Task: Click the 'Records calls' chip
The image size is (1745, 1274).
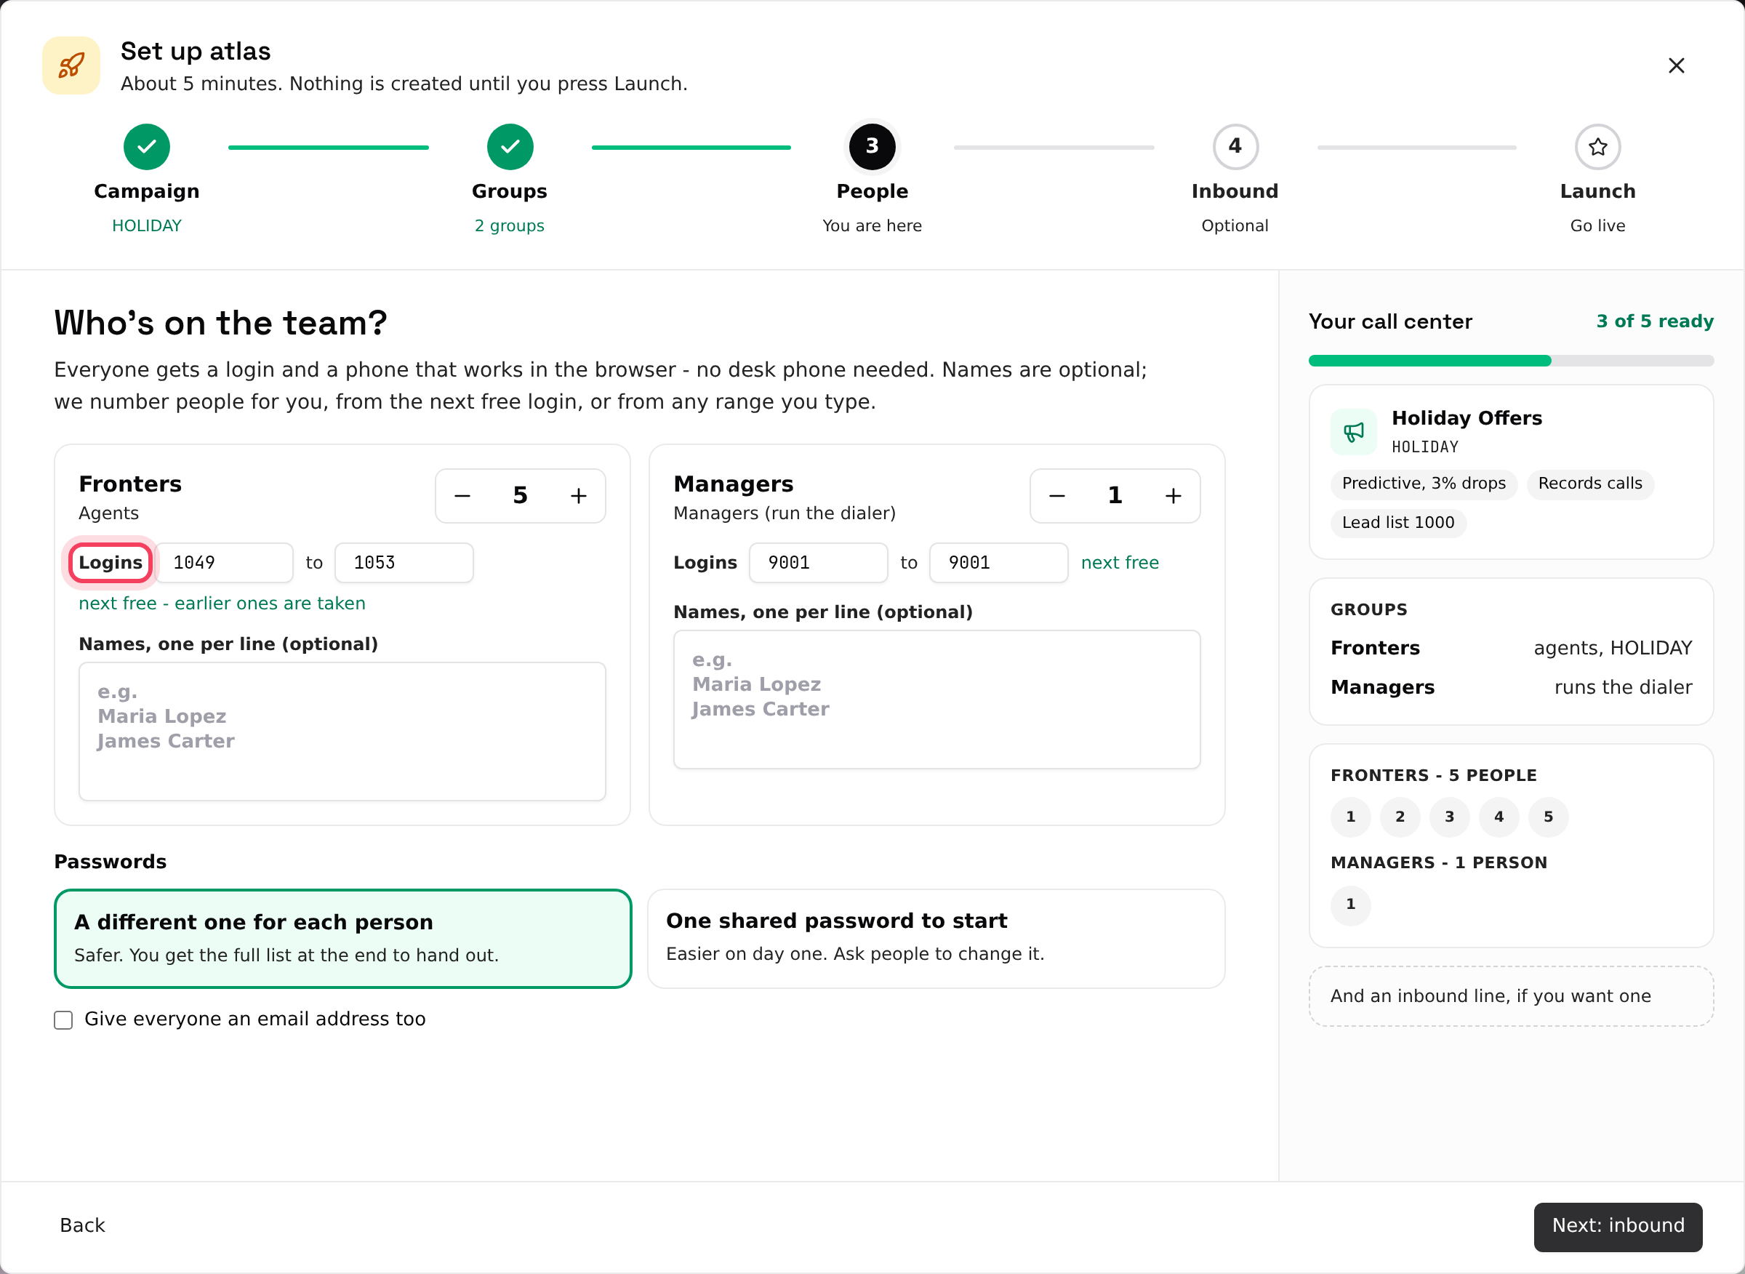Action: (1590, 484)
